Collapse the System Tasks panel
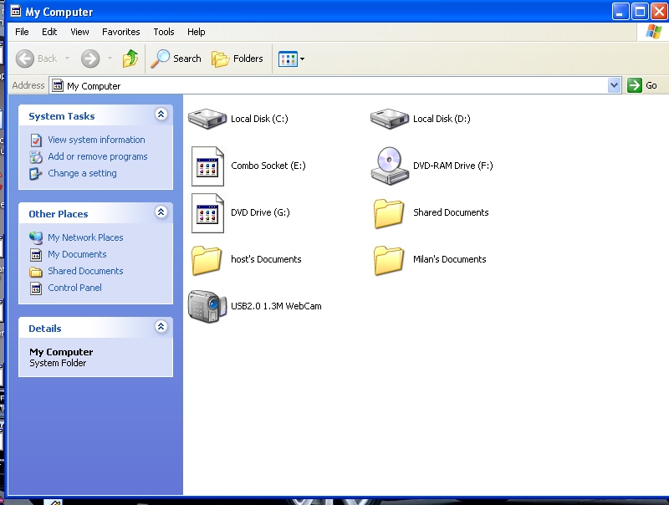The image size is (669, 505). [x=161, y=115]
